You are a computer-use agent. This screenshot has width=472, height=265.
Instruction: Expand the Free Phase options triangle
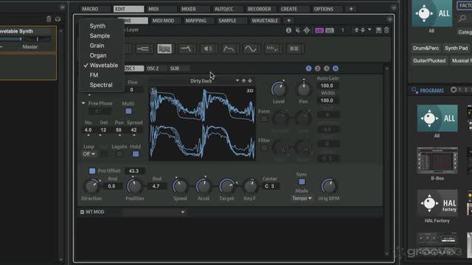coord(83,103)
